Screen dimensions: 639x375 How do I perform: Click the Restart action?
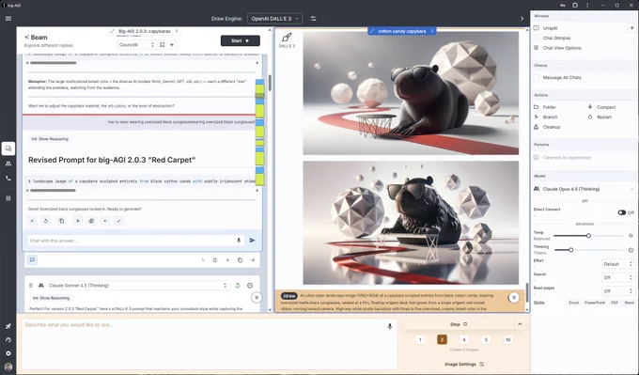pos(600,117)
